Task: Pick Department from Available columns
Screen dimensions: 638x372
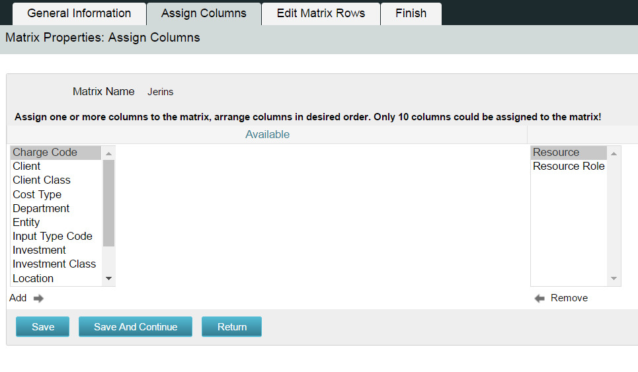Action: coord(41,208)
